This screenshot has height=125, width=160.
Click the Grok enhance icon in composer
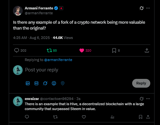[45, 83]
